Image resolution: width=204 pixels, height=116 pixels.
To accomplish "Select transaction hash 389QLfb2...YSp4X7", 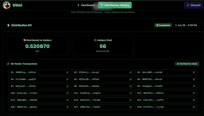I will click(x=90, y=107).
